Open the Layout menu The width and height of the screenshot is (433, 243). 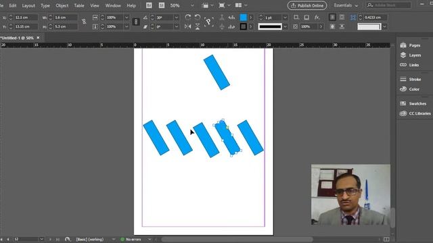click(x=28, y=5)
